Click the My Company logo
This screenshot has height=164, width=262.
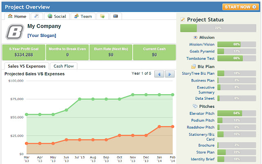tap(14, 31)
